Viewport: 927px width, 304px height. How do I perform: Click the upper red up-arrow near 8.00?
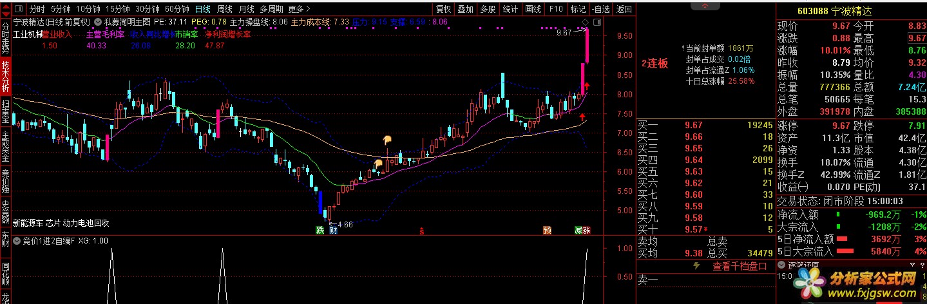588,86
